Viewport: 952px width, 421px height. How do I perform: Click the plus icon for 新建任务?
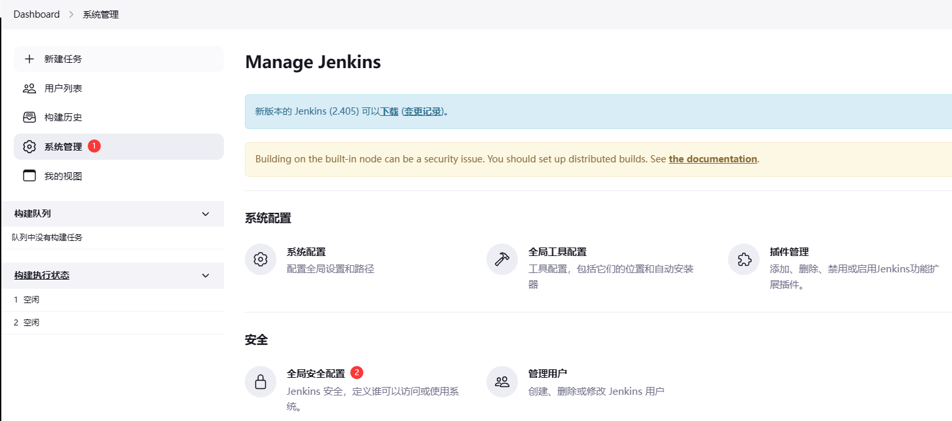(x=29, y=59)
